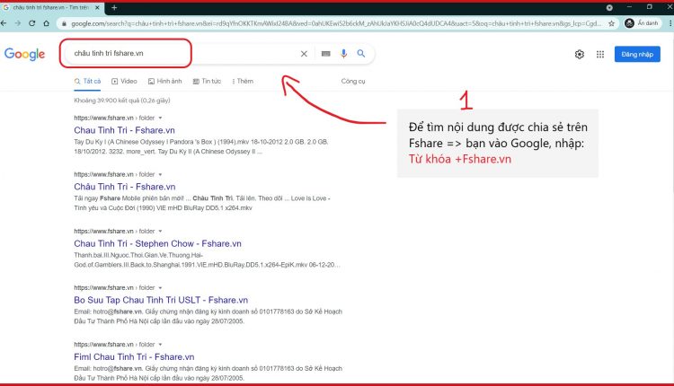The image size is (674, 386).
Task: Switch to the Hình ảnh tab
Action: (165, 81)
